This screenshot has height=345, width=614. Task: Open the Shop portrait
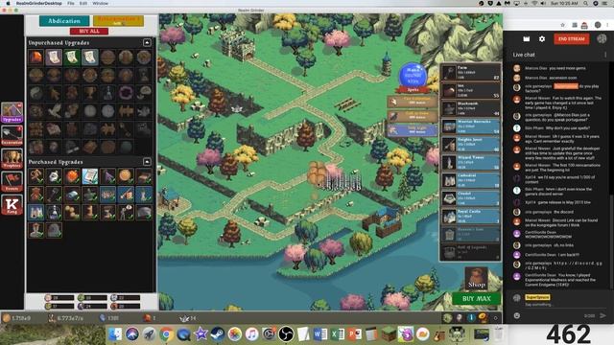click(476, 278)
